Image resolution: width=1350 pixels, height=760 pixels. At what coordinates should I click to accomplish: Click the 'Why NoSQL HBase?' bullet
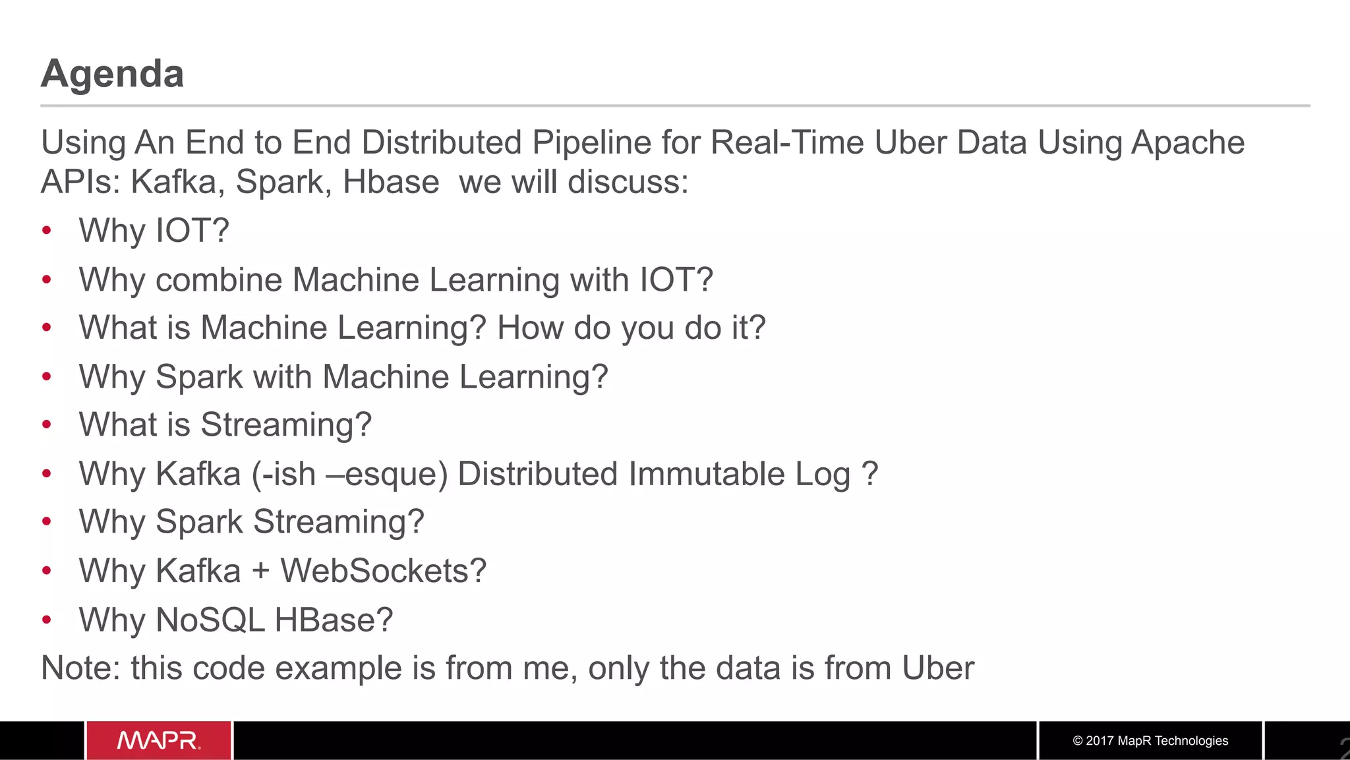pyautogui.click(x=236, y=620)
